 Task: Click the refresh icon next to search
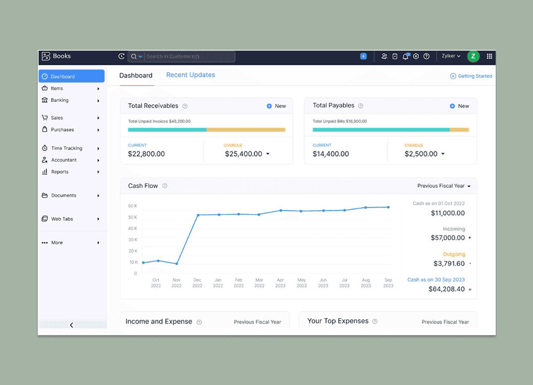pos(121,56)
